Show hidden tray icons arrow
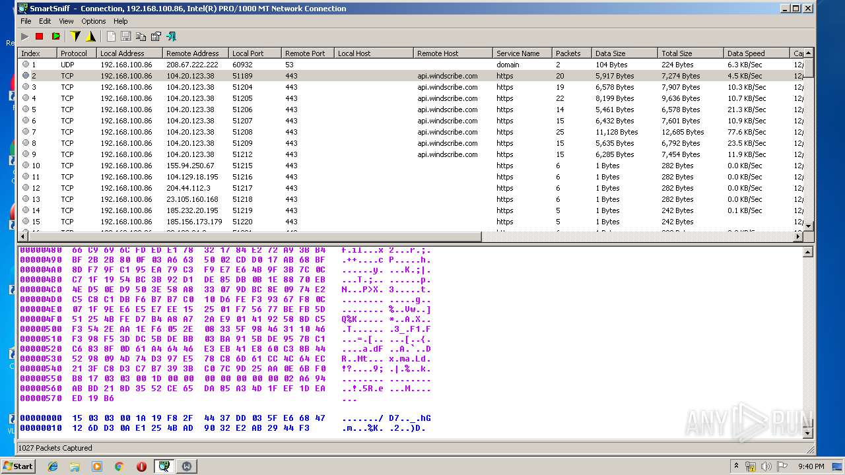The height and width of the screenshot is (475, 845). tap(736, 466)
